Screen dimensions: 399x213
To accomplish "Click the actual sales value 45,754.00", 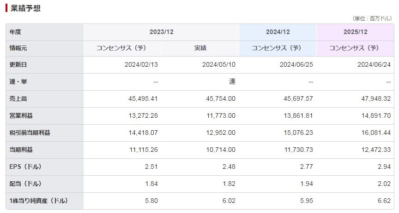I will click(x=221, y=98).
